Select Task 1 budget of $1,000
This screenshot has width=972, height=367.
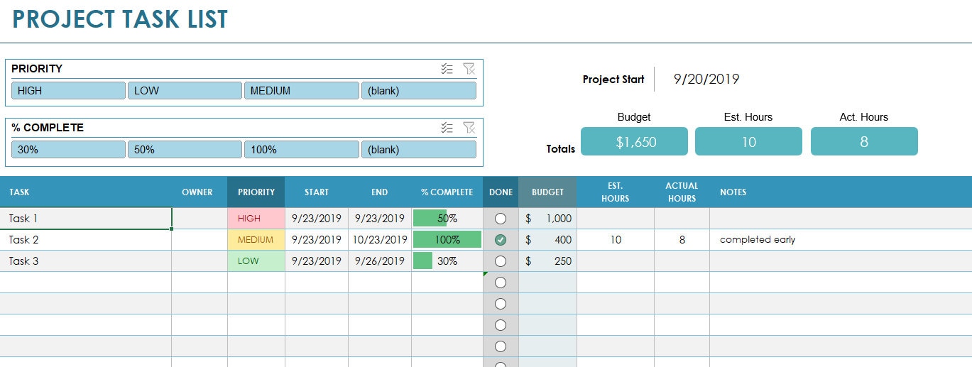pyautogui.click(x=547, y=219)
